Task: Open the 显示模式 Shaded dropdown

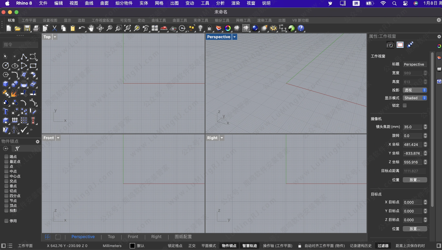Action: (x=415, y=98)
